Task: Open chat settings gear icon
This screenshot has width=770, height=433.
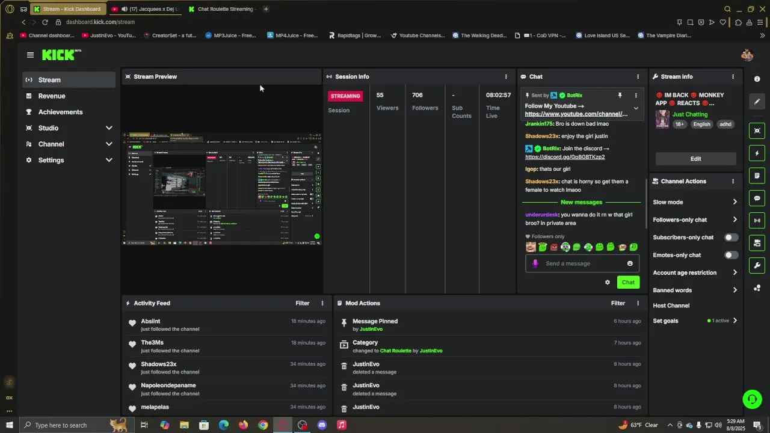Action: tap(607, 282)
